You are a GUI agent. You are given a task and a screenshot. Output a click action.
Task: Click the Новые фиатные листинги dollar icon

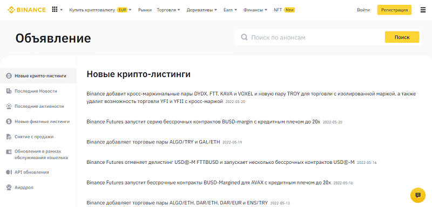(x=9, y=121)
